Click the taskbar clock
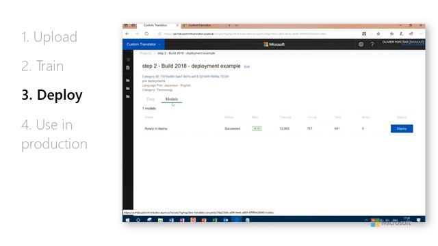 tap(407, 219)
